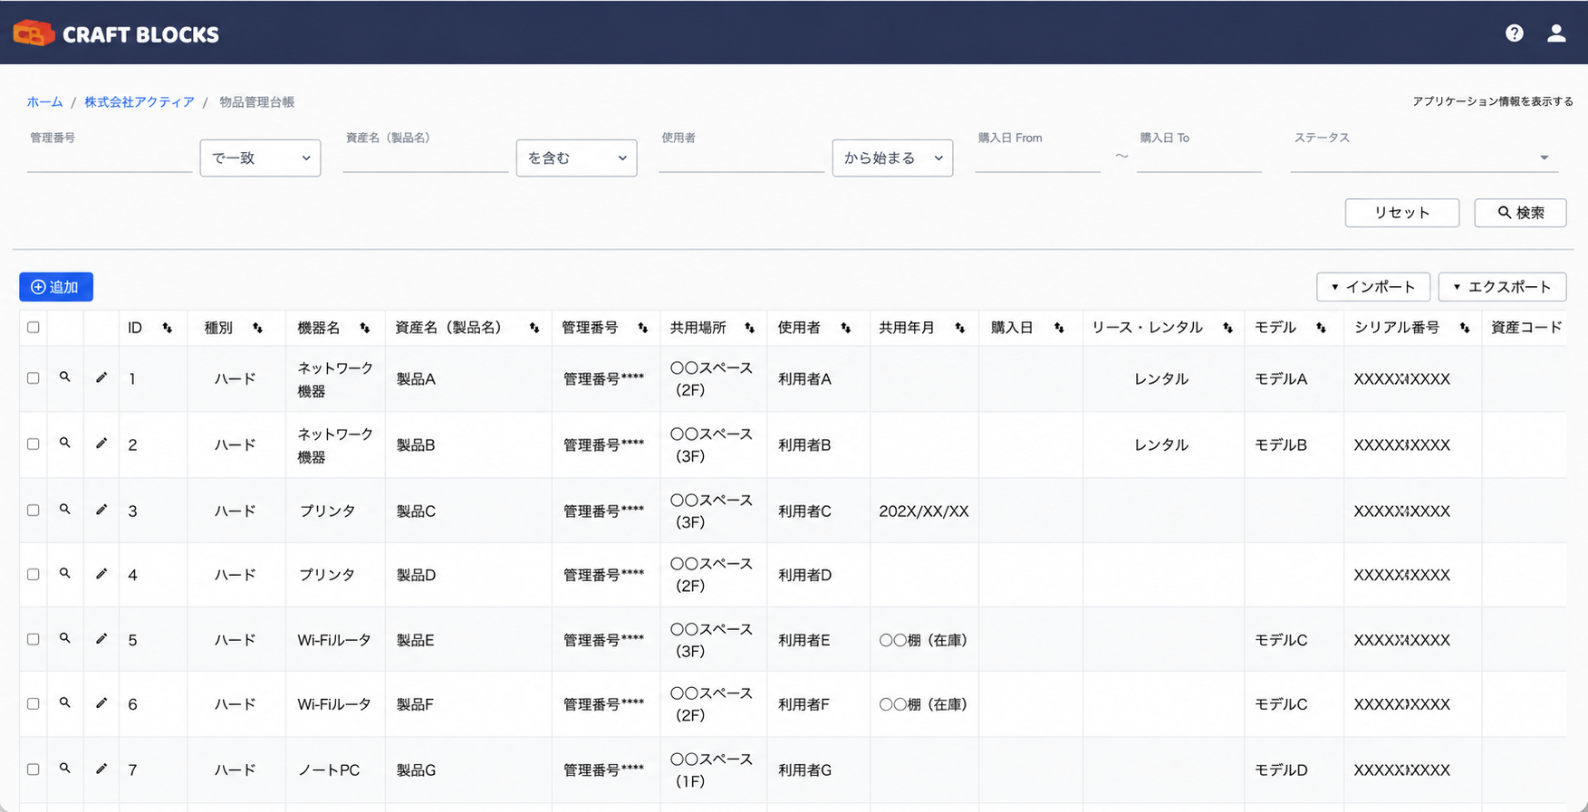Edit row ID 1 with pencil icon
Screen dimensions: 1588x812
click(101, 377)
